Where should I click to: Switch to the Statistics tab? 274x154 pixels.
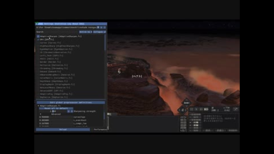pos(60,24)
